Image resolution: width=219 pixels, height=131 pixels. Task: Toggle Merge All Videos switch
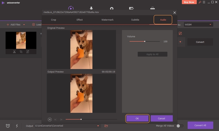tap(180, 126)
